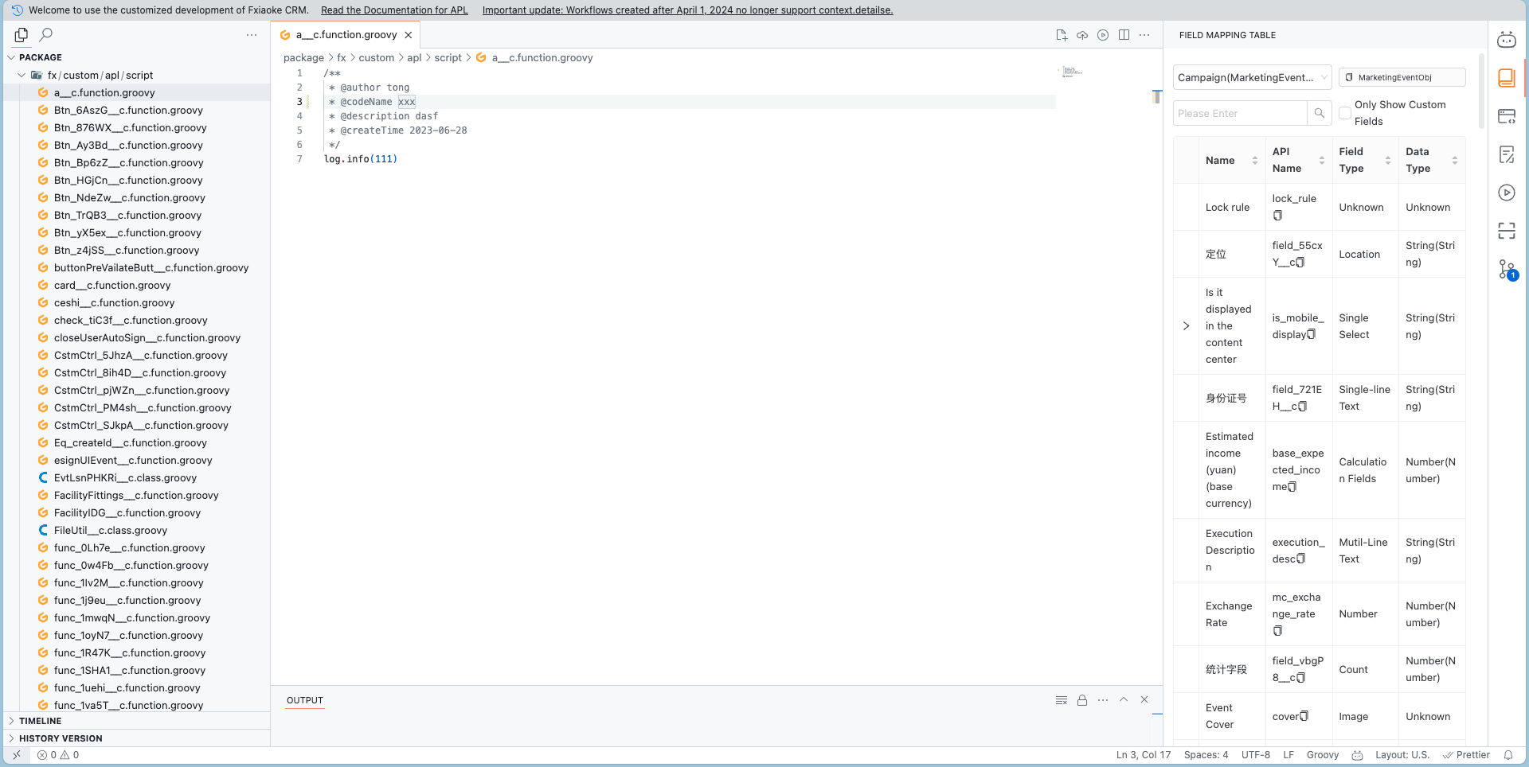Sort the table by Name column
Image resolution: width=1529 pixels, height=767 pixels.
[x=1255, y=161]
